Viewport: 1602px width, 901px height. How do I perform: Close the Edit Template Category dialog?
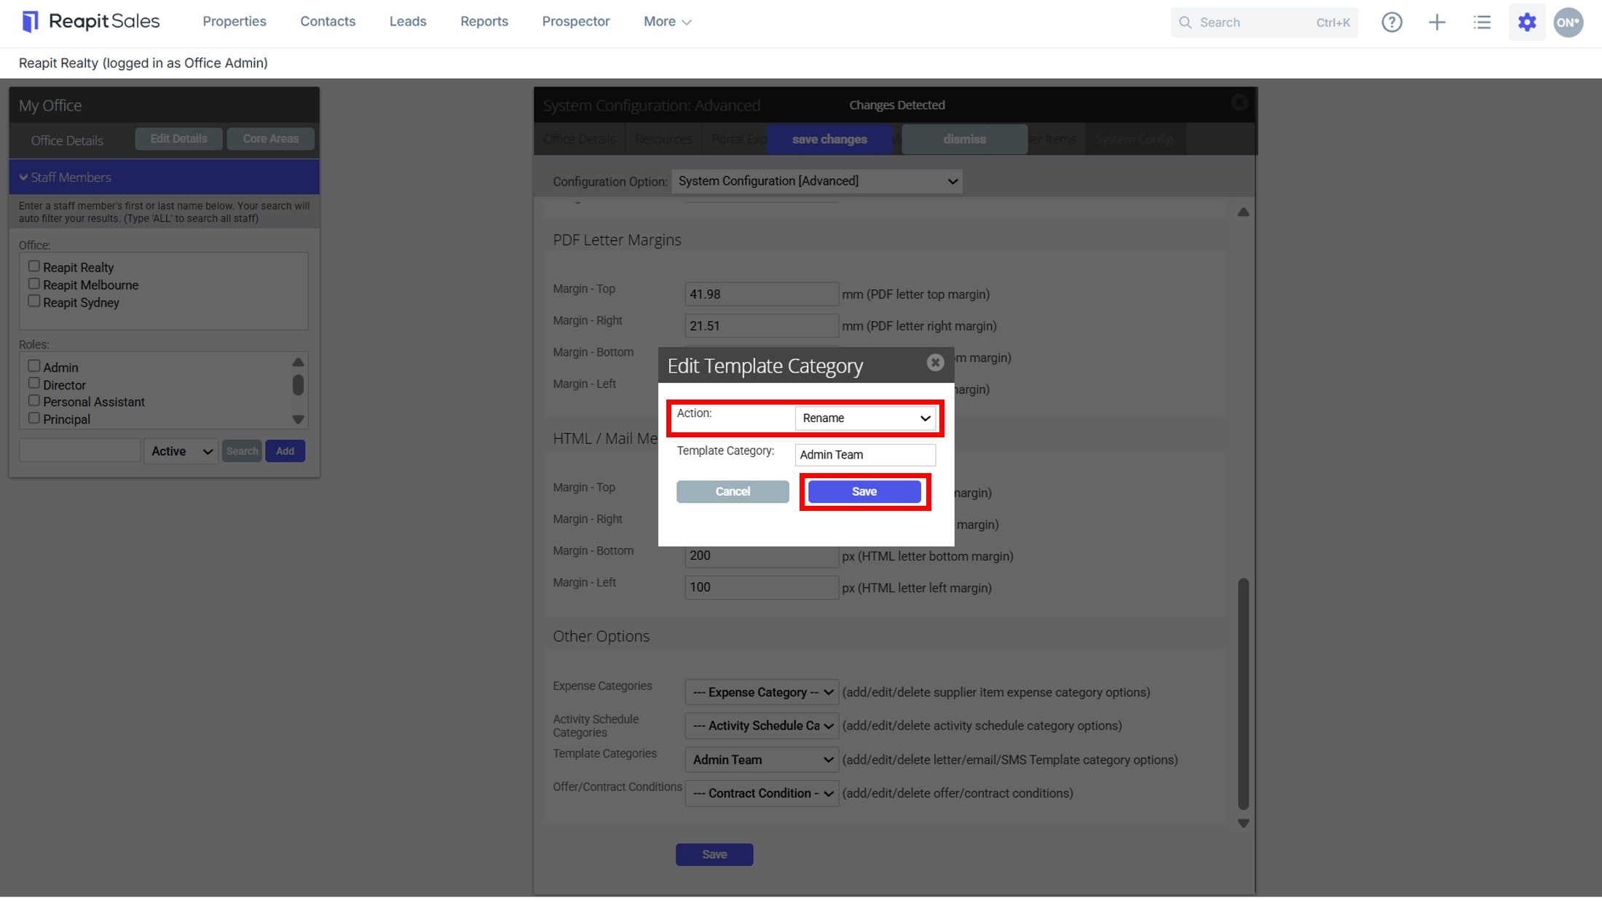(x=935, y=362)
